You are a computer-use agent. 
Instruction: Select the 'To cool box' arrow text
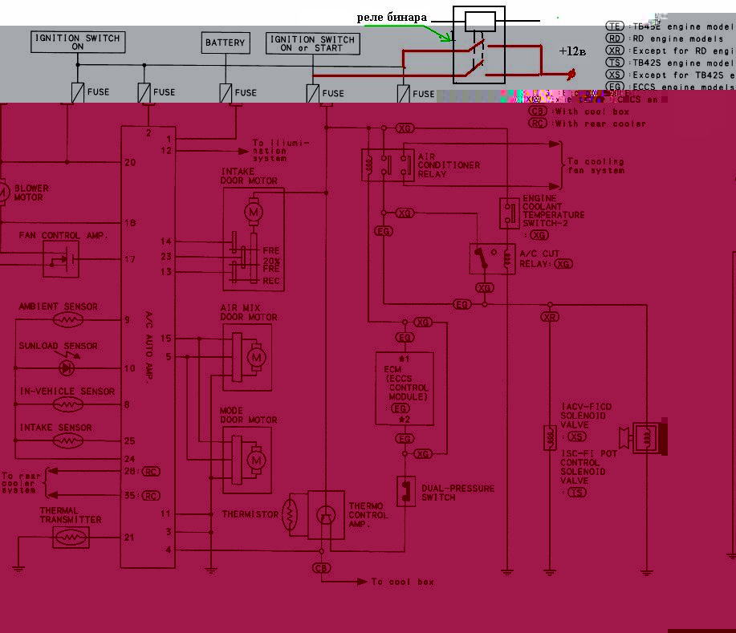[402, 582]
